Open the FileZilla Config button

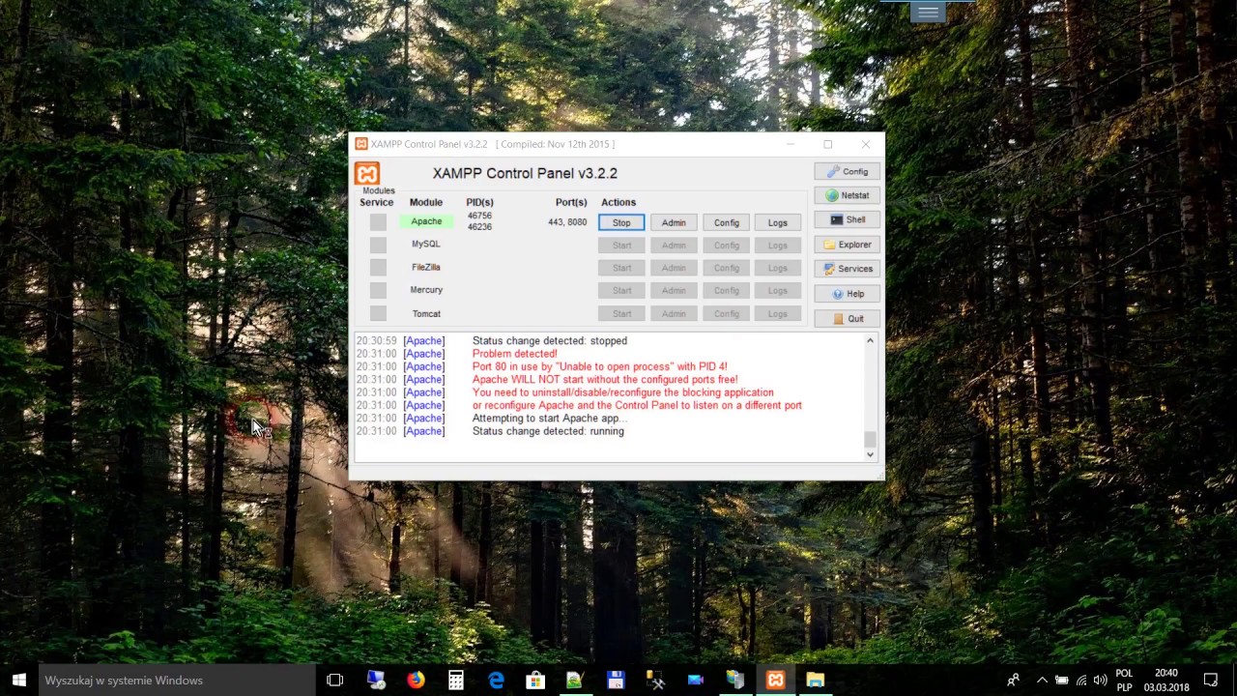pyautogui.click(x=726, y=268)
